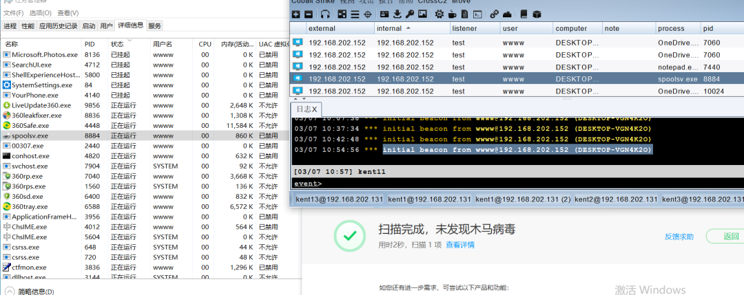Select the 00307.exe process row
This screenshot has width=744, height=295.
(145, 146)
